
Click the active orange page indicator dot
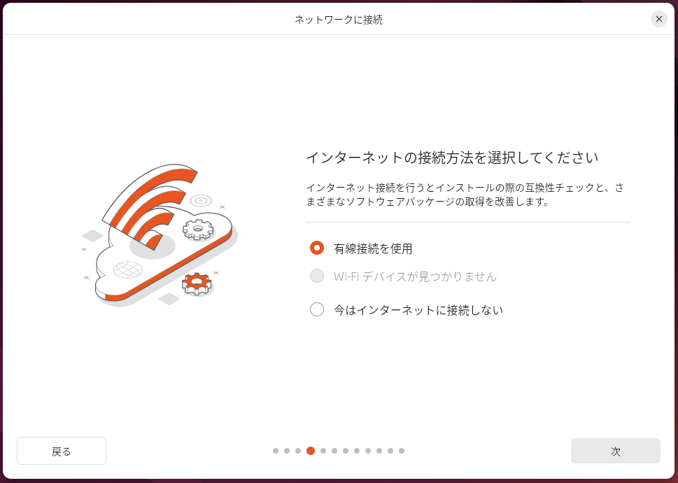pos(311,451)
